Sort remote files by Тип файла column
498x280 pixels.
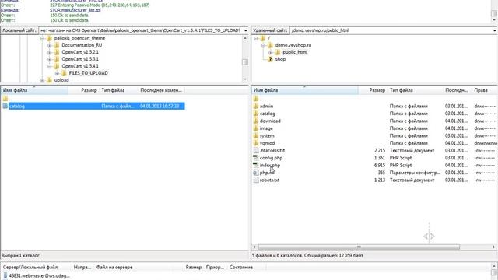pos(415,90)
